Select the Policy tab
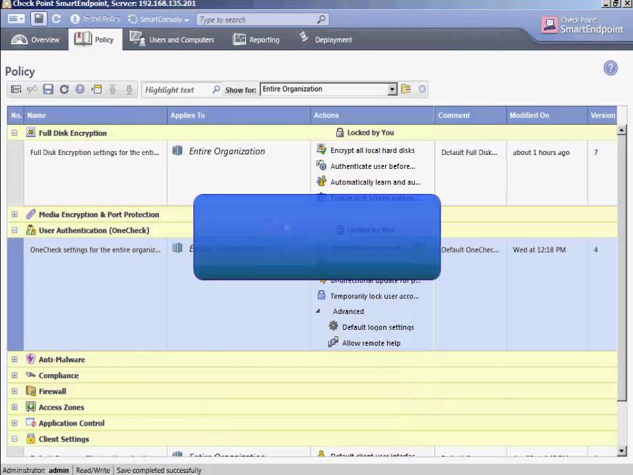This screenshot has height=475, width=633. pyautogui.click(x=95, y=40)
